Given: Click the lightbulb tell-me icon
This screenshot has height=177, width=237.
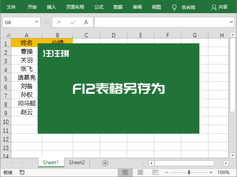Looking at the screenshot, I should pos(174,7).
